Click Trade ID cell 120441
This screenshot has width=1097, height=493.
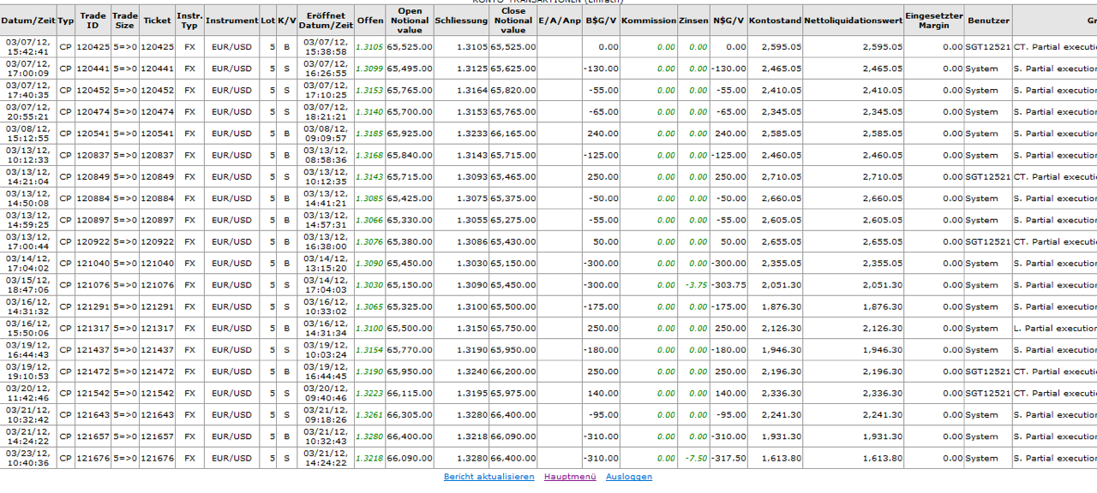[x=93, y=68]
